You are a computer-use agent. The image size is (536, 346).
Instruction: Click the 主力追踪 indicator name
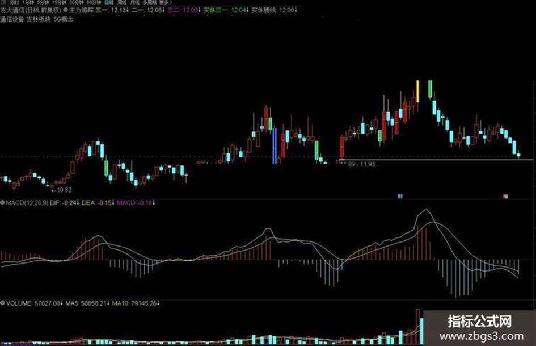point(81,10)
